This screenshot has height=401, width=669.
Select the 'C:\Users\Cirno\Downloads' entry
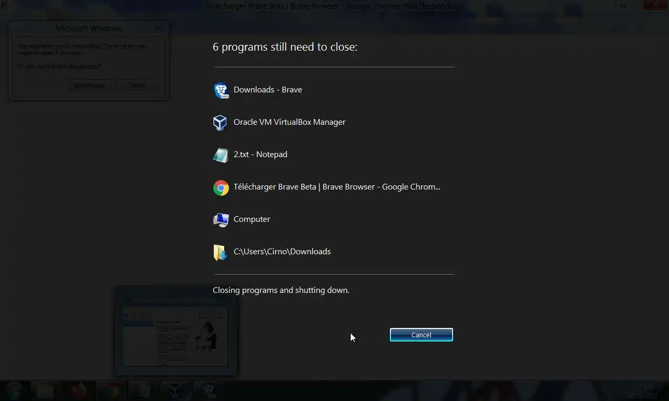coord(282,252)
